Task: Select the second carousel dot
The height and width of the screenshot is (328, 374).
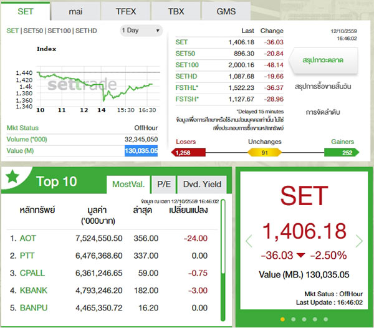Action: [294, 319]
